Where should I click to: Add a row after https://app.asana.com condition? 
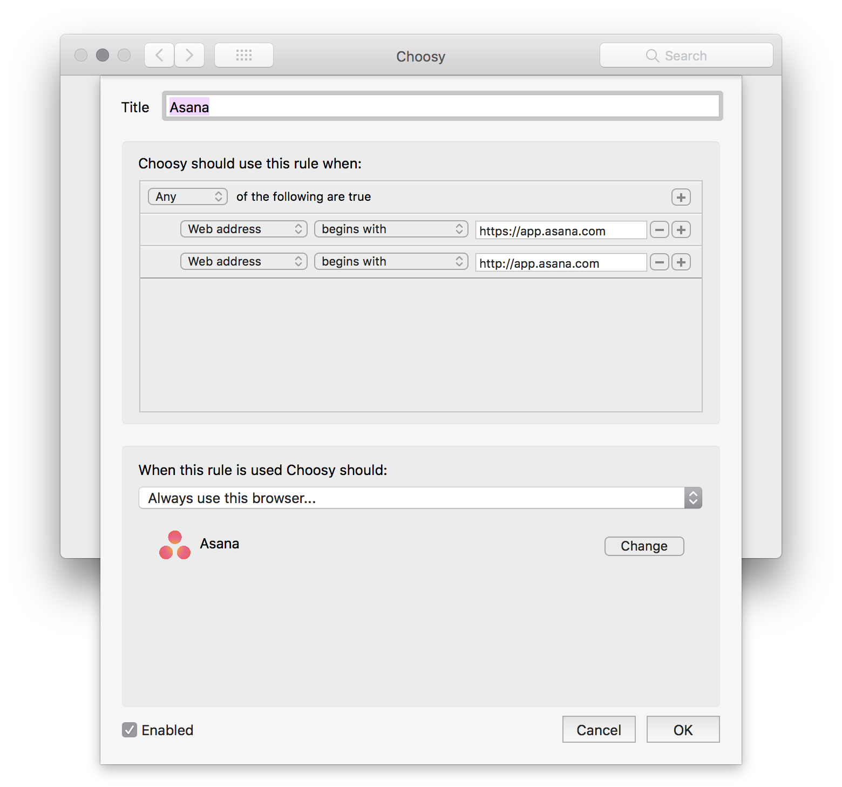(681, 230)
